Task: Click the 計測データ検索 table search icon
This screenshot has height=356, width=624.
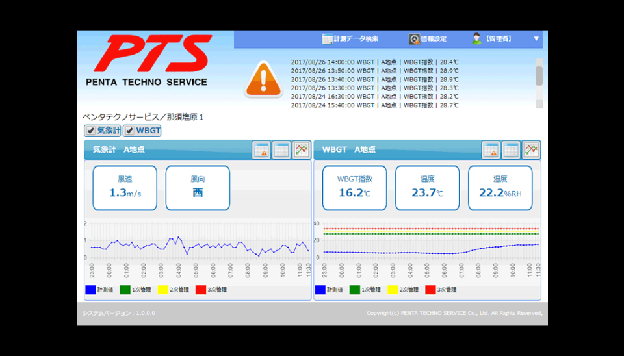Action: tap(327, 39)
